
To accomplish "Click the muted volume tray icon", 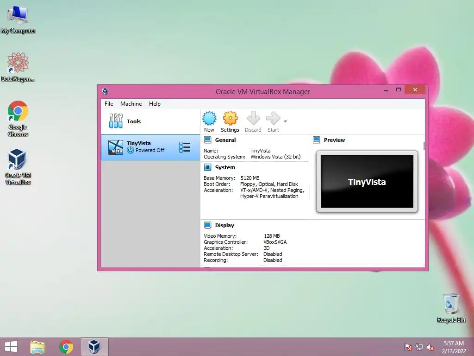I will pos(430,347).
